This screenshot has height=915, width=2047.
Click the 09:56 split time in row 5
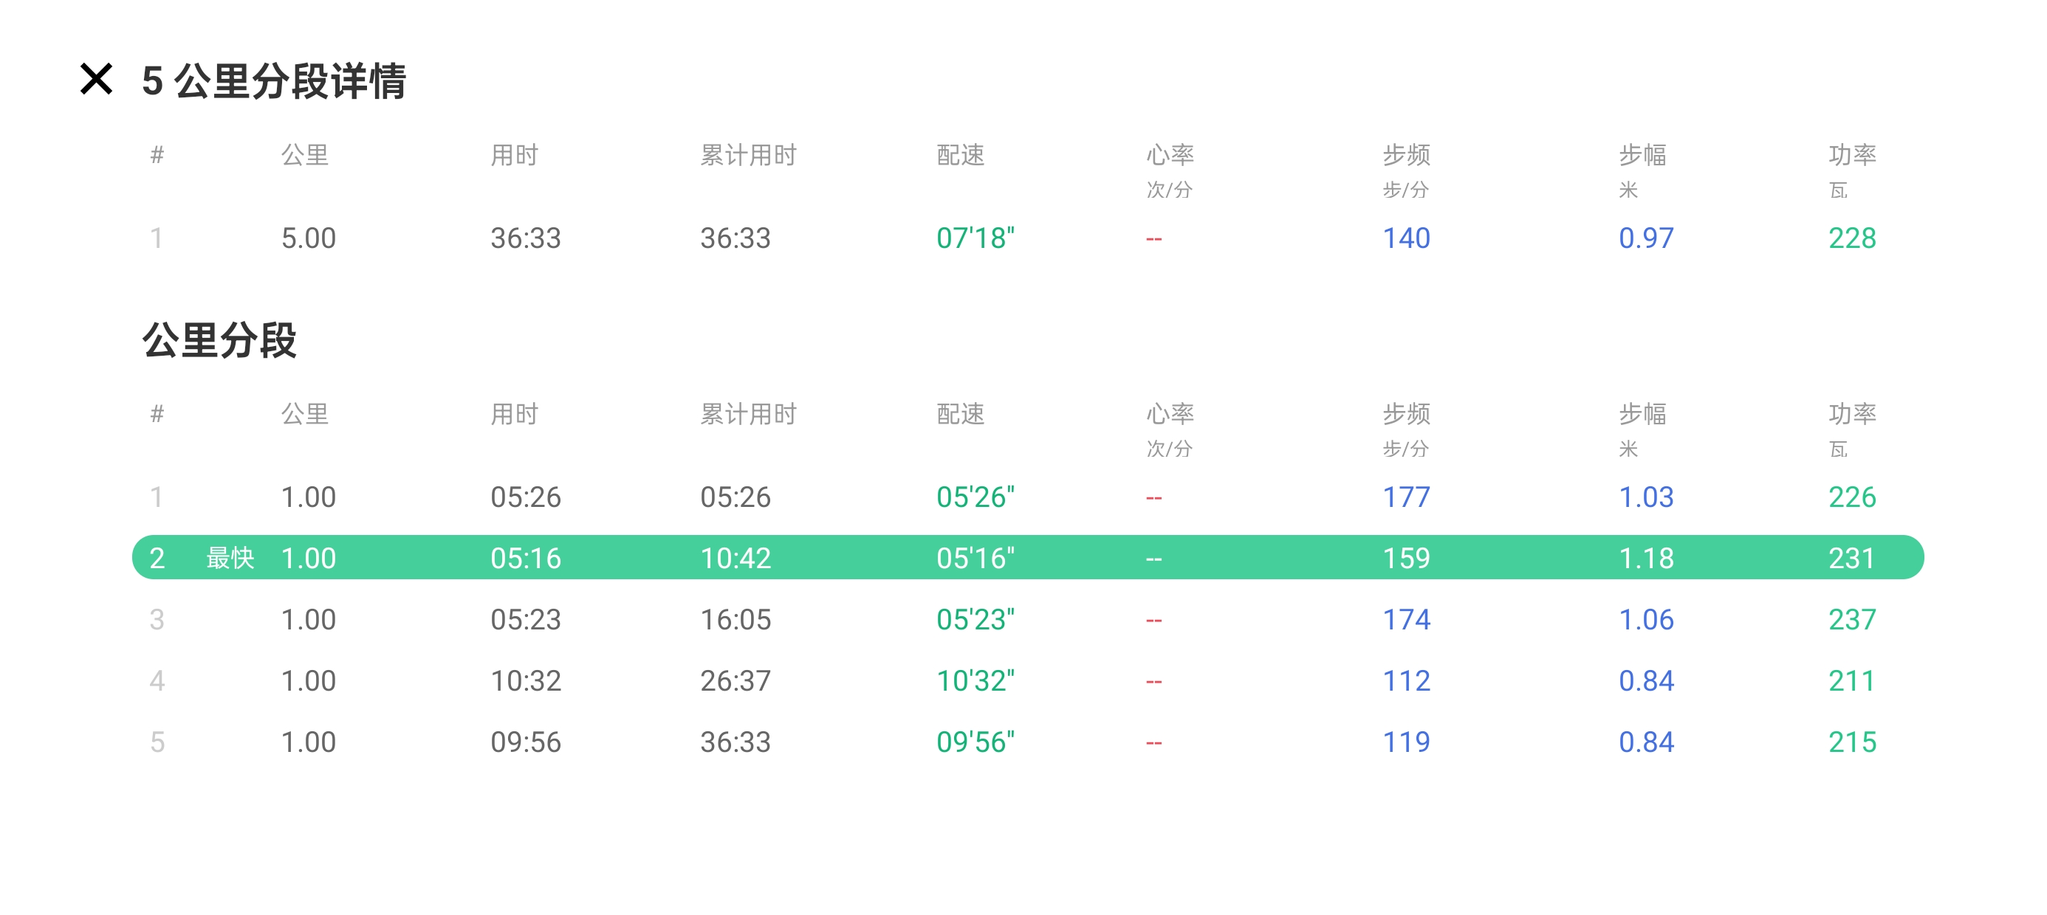(x=525, y=742)
